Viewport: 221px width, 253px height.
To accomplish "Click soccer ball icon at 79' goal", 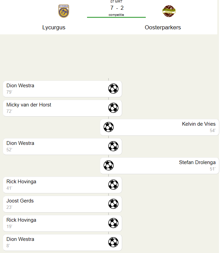I will point(113,89).
